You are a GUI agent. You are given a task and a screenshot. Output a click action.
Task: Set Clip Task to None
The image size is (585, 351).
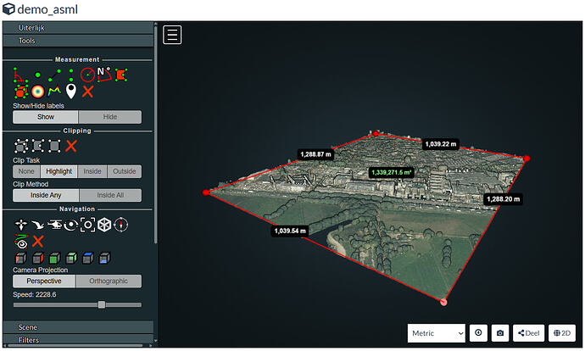click(26, 171)
